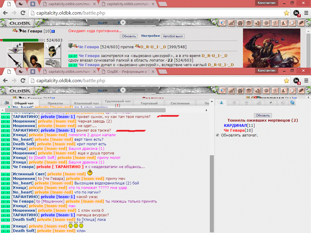Play RusFM radio in the top window

123,22
